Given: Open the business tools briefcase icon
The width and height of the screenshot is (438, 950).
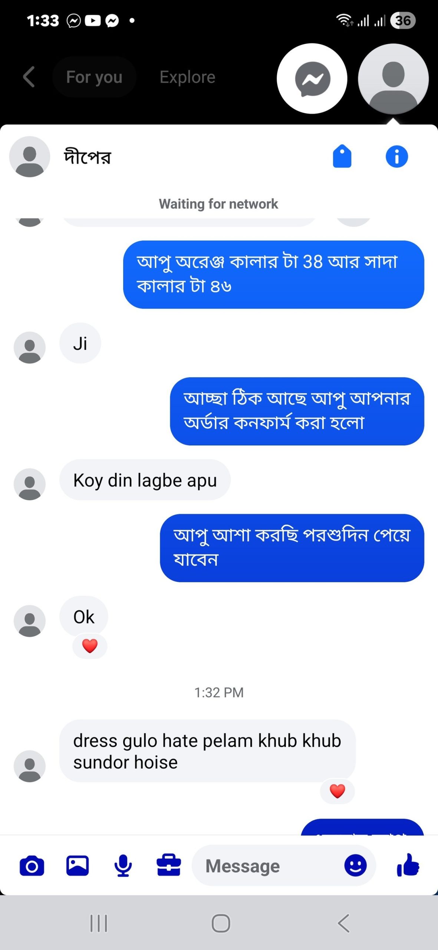Looking at the screenshot, I should 169,866.
